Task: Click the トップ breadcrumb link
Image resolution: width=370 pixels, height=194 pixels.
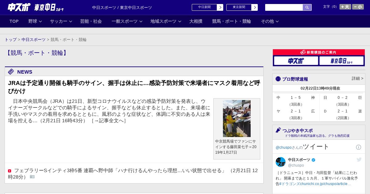Action: pos(10,40)
